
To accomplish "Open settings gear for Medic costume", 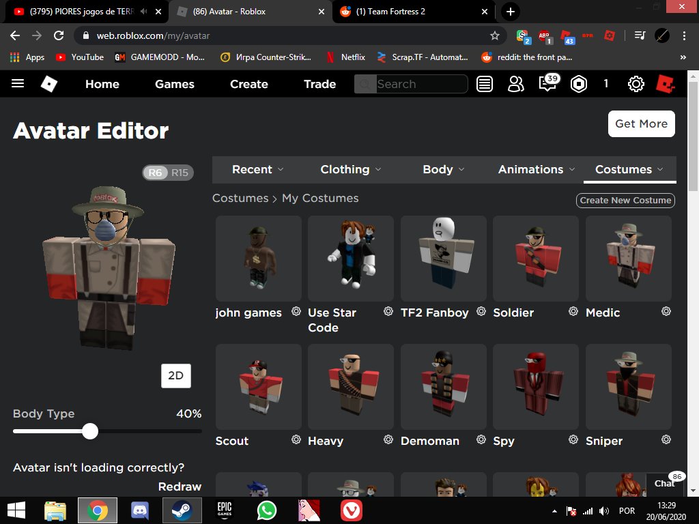I will [x=666, y=311].
